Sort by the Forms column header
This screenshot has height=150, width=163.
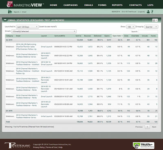(153, 36)
